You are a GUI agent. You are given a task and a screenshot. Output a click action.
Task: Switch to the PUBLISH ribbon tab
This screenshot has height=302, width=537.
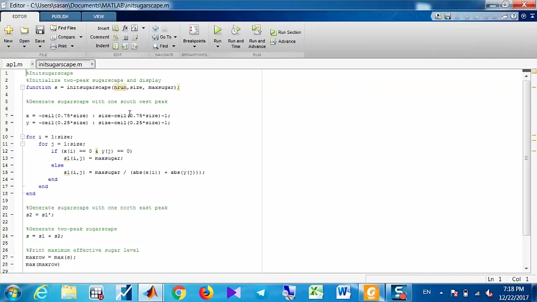(60, 17)
